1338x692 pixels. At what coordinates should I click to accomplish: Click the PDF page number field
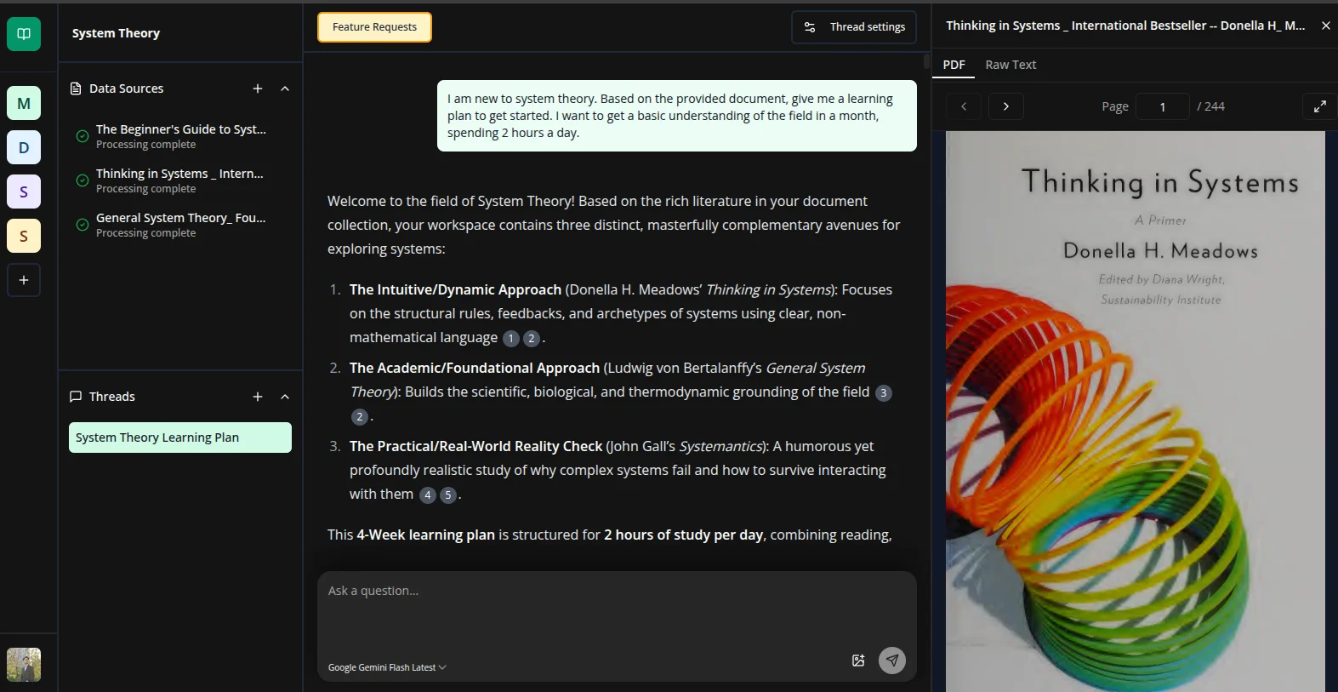click(1163, 106)
